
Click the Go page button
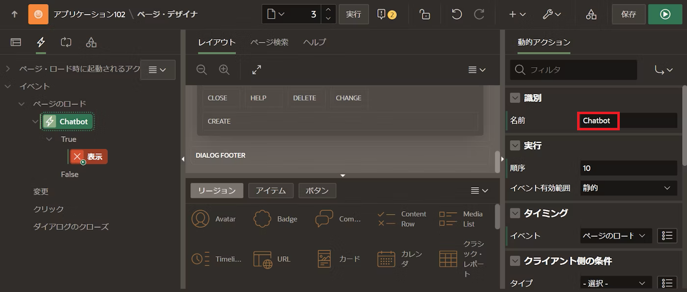pos(353,14)
